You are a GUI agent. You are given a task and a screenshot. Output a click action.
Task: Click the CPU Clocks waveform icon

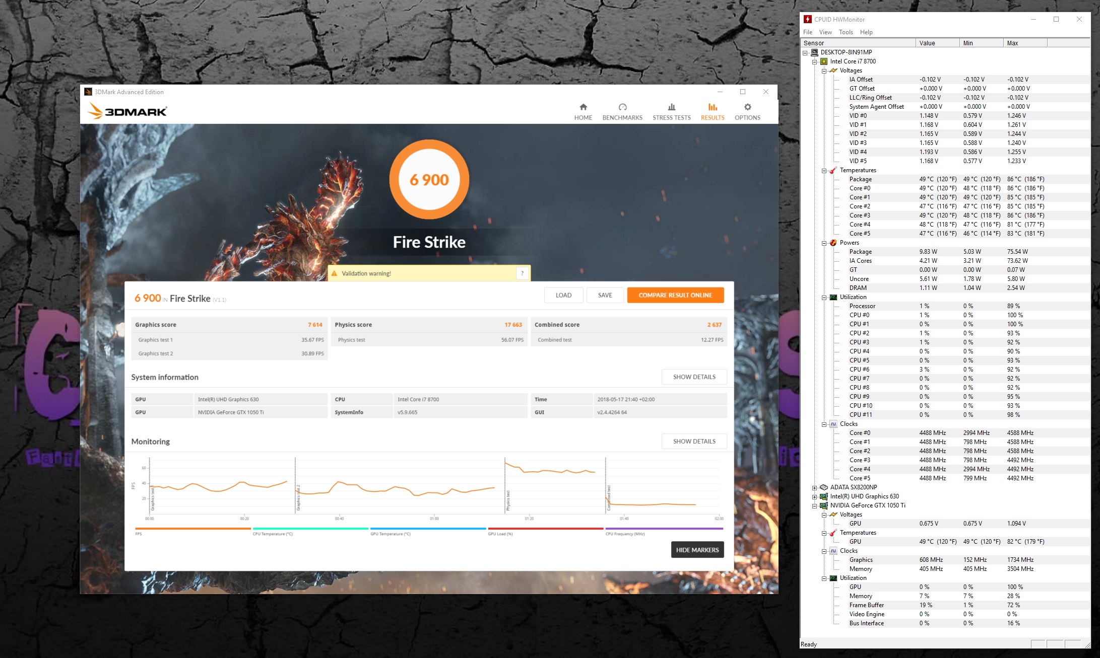point(833,424)
